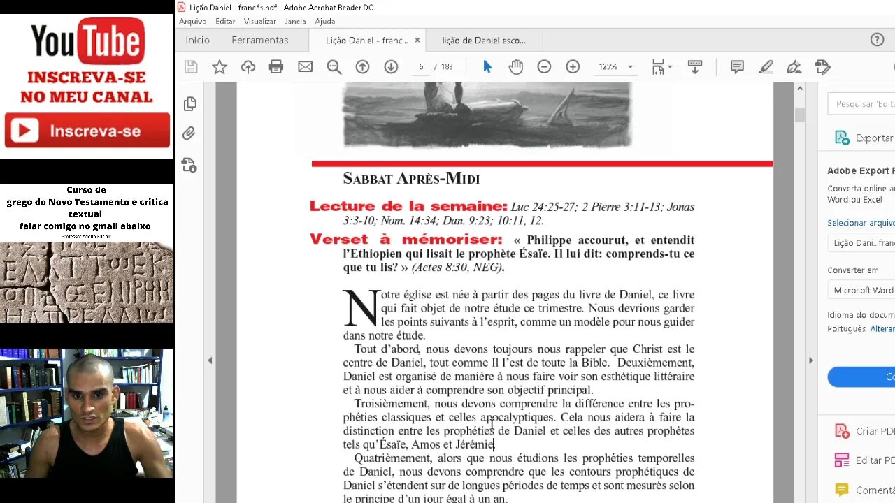The width and height of the screenshot is (895, 503).
Task: Click the red text Lecture de la semaine:
Action: (408, 206)
